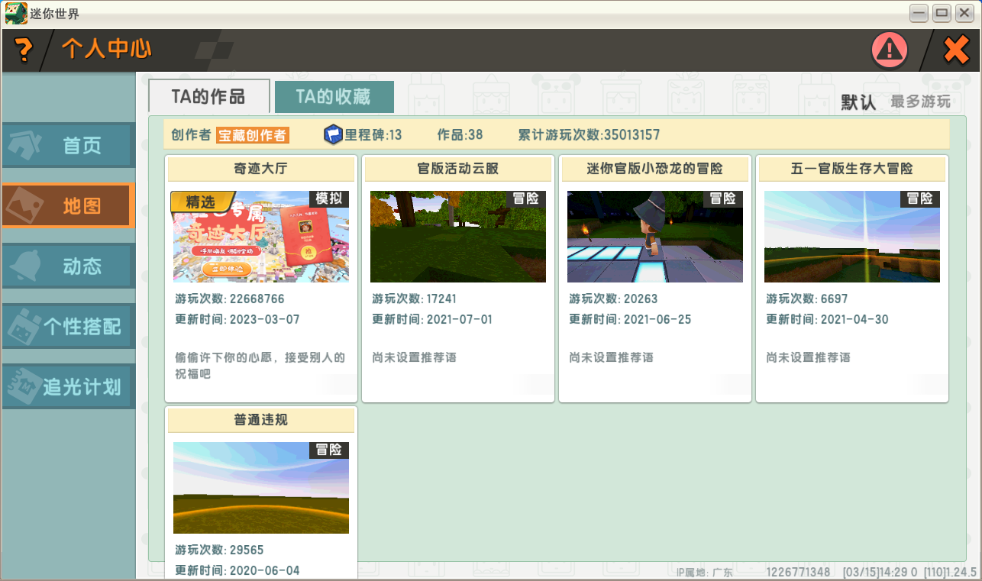Screen dimensions: 982x581
Task: Click the 模拟 tag on 奇迹大厅
Action: (x=329, y=199)
